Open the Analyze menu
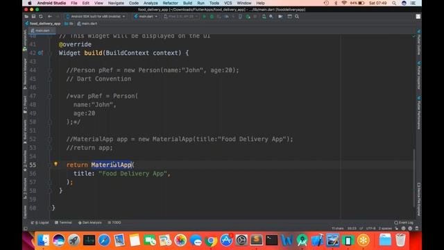Screen dimensions: 444x250 [x=151, y=3]
